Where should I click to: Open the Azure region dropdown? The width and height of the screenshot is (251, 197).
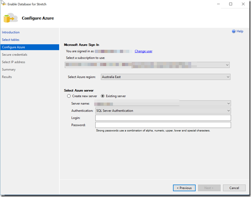(x=165, y=77)
